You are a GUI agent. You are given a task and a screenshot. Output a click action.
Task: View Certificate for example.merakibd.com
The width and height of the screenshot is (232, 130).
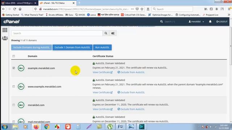103,72
